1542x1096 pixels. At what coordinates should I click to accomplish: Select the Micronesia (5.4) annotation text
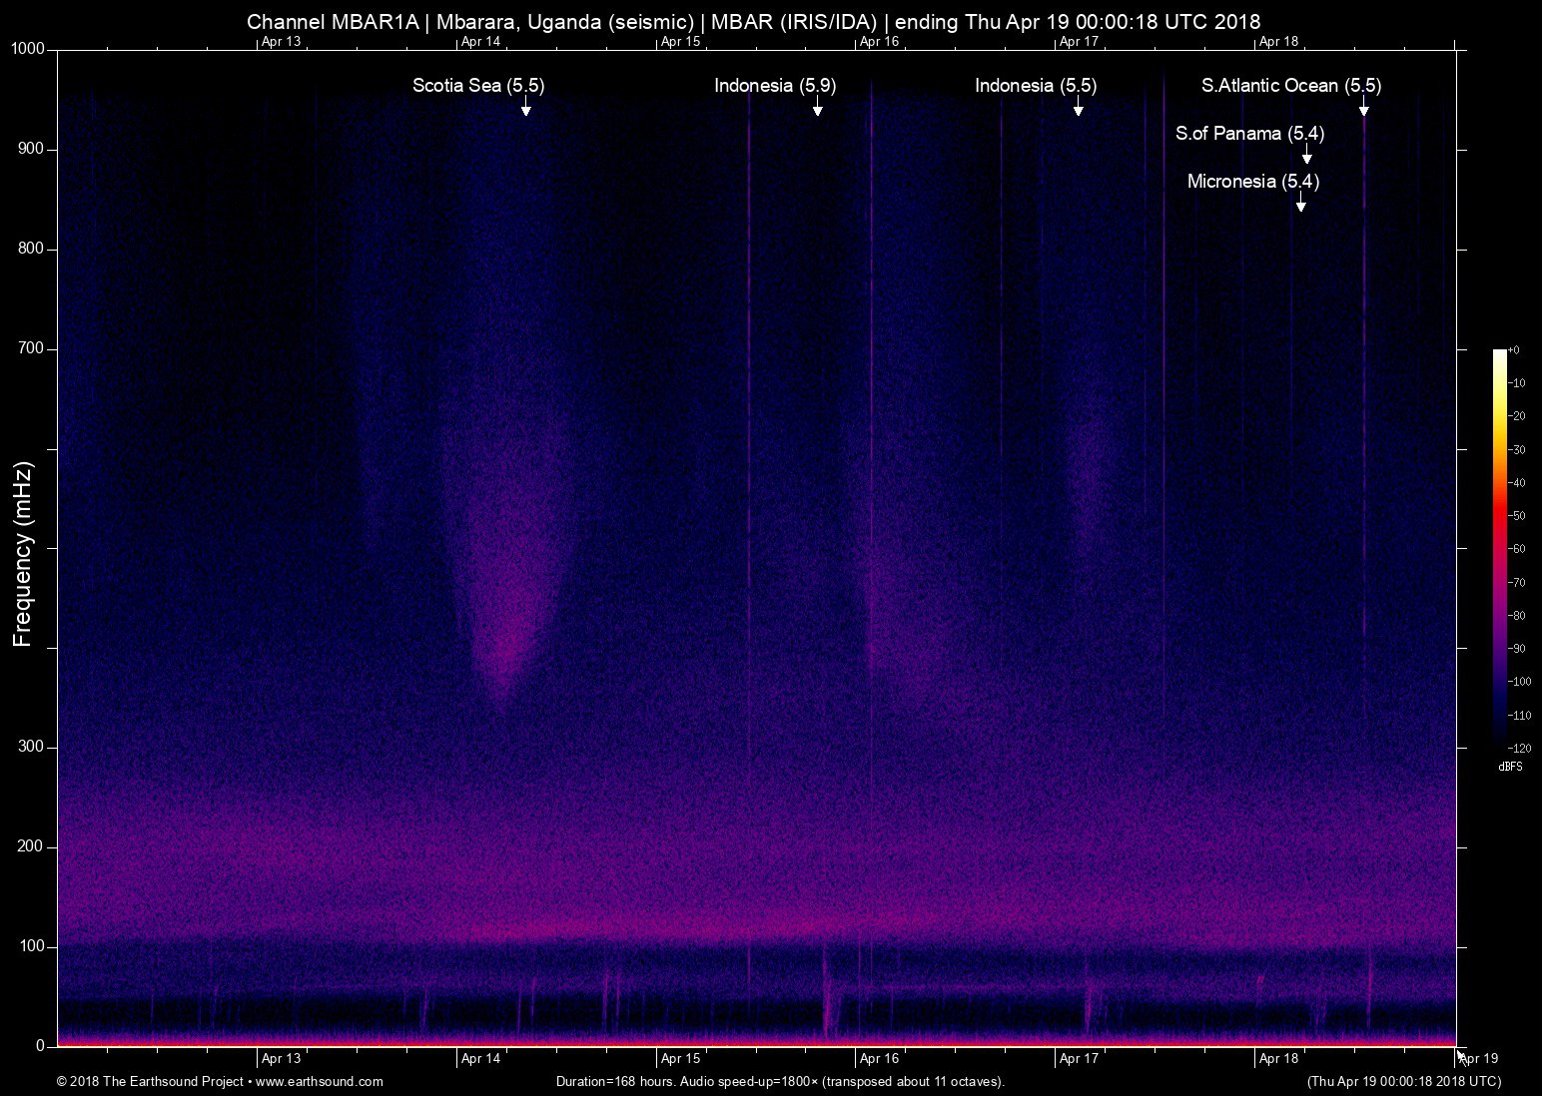coord(1252,182)
